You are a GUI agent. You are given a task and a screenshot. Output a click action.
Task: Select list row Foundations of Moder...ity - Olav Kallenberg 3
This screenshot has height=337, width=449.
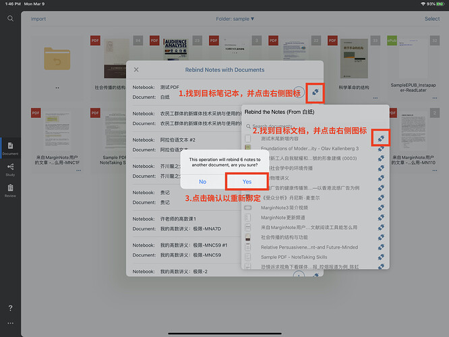315,148
